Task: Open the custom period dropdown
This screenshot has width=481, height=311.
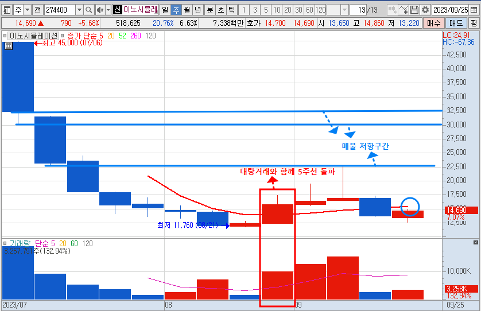Action: [x=344, y=10]
